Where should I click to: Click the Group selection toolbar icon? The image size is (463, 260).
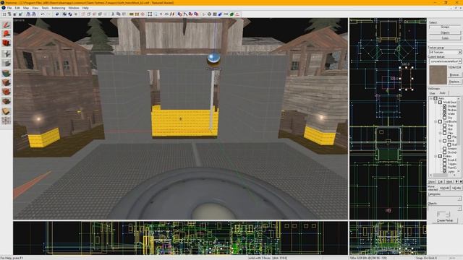click(64, 14)
